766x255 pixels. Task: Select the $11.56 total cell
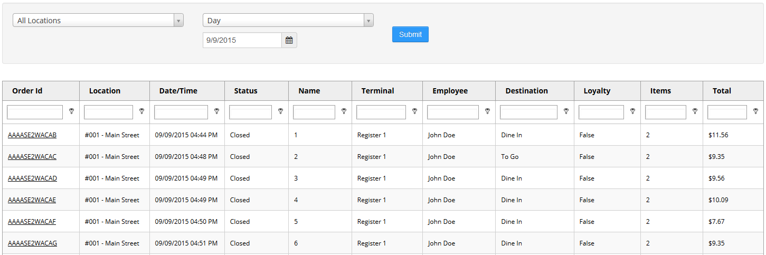(x=733, y=135)
